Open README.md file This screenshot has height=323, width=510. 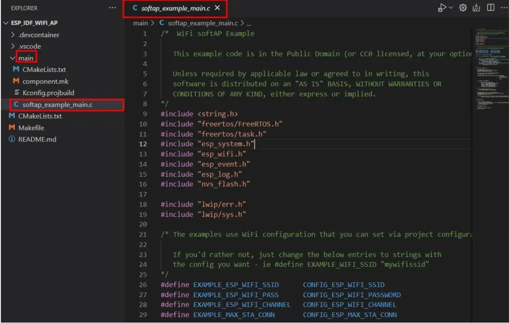point(37,139)
